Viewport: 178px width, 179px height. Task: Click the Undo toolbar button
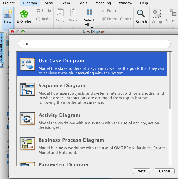43,11
